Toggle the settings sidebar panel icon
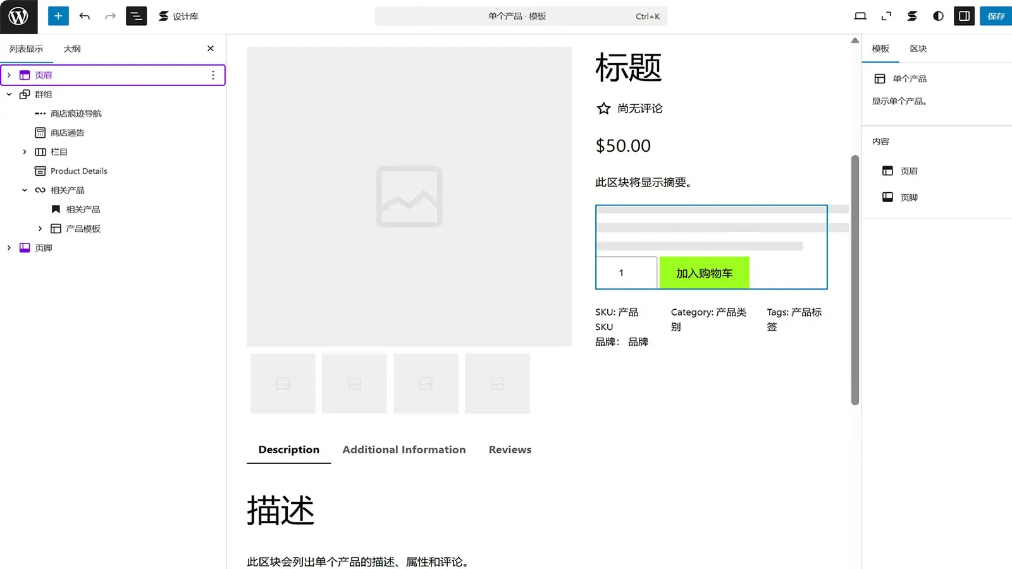Viewport: 1012px width, 569px height. [x=963, y=16]
